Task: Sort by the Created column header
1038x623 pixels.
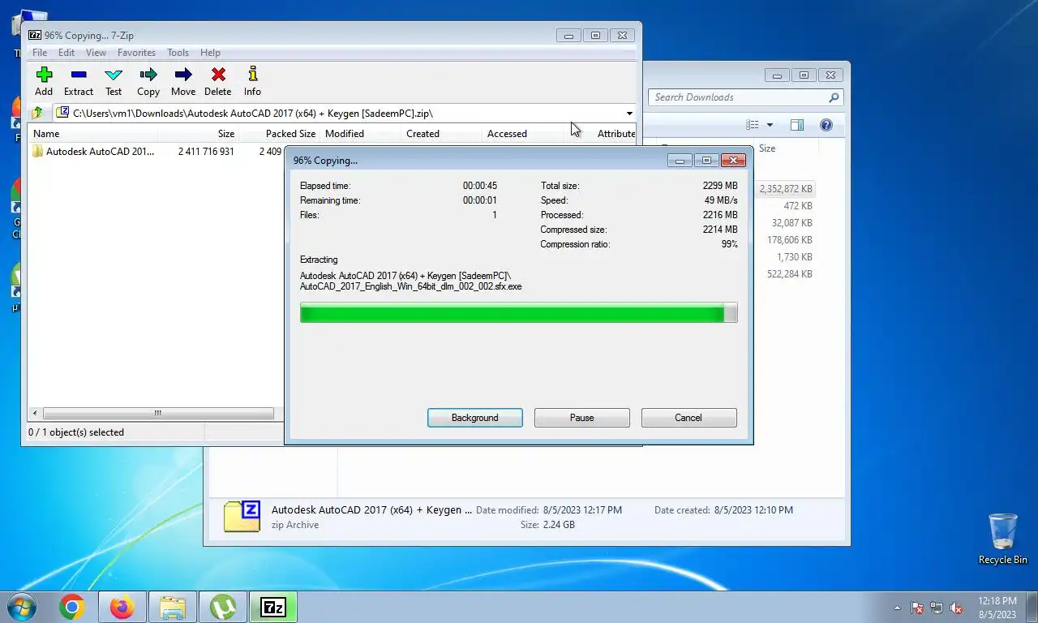Action: click(442, 134)
